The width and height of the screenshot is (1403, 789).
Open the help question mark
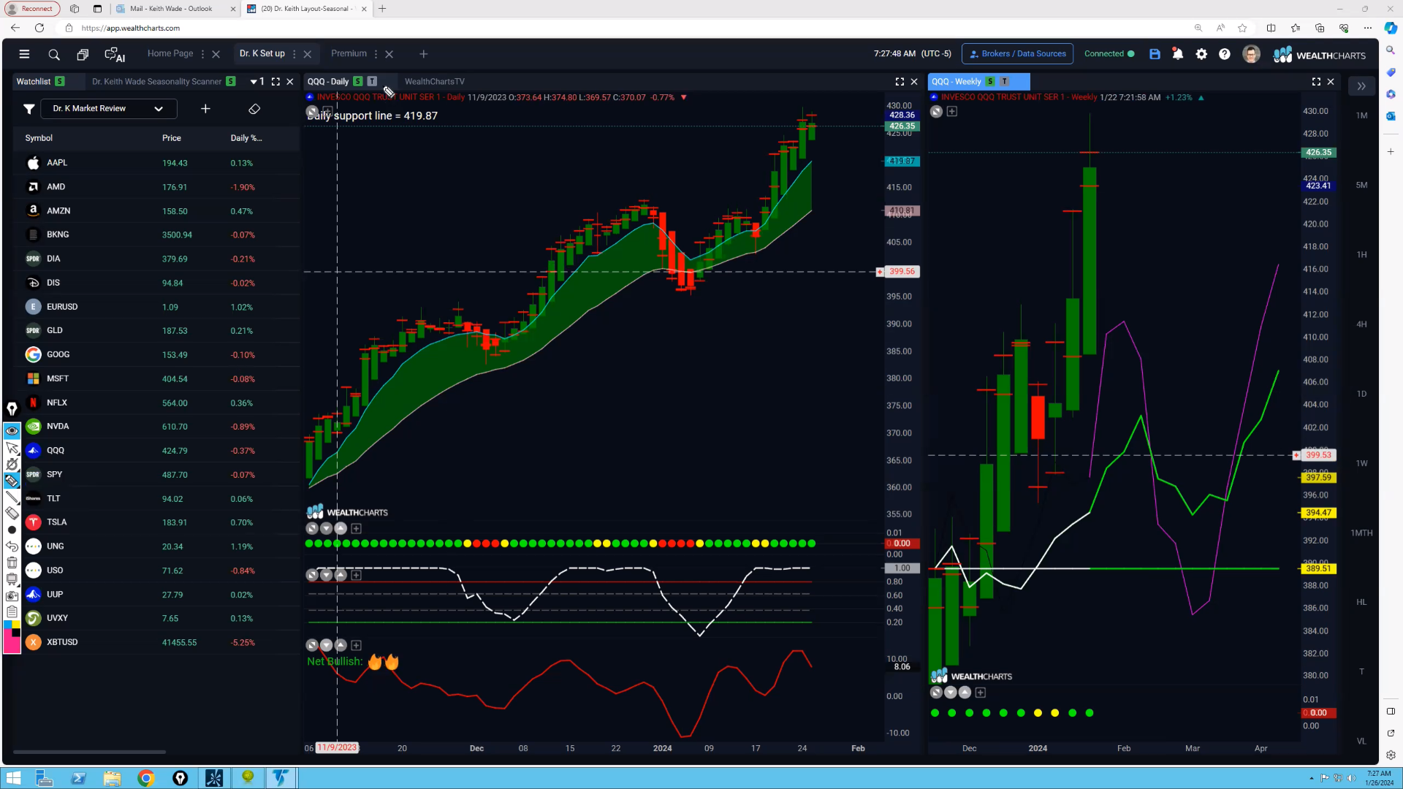tap(1225, 54)
